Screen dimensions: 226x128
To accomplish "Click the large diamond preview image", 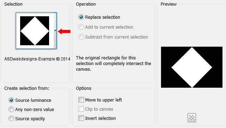I will (192, 67).
